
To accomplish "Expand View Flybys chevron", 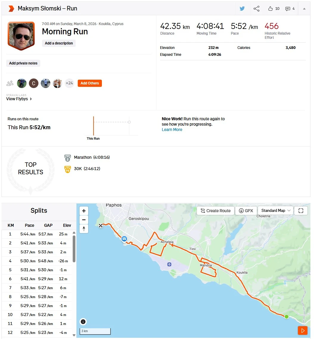I will point(31,99).
